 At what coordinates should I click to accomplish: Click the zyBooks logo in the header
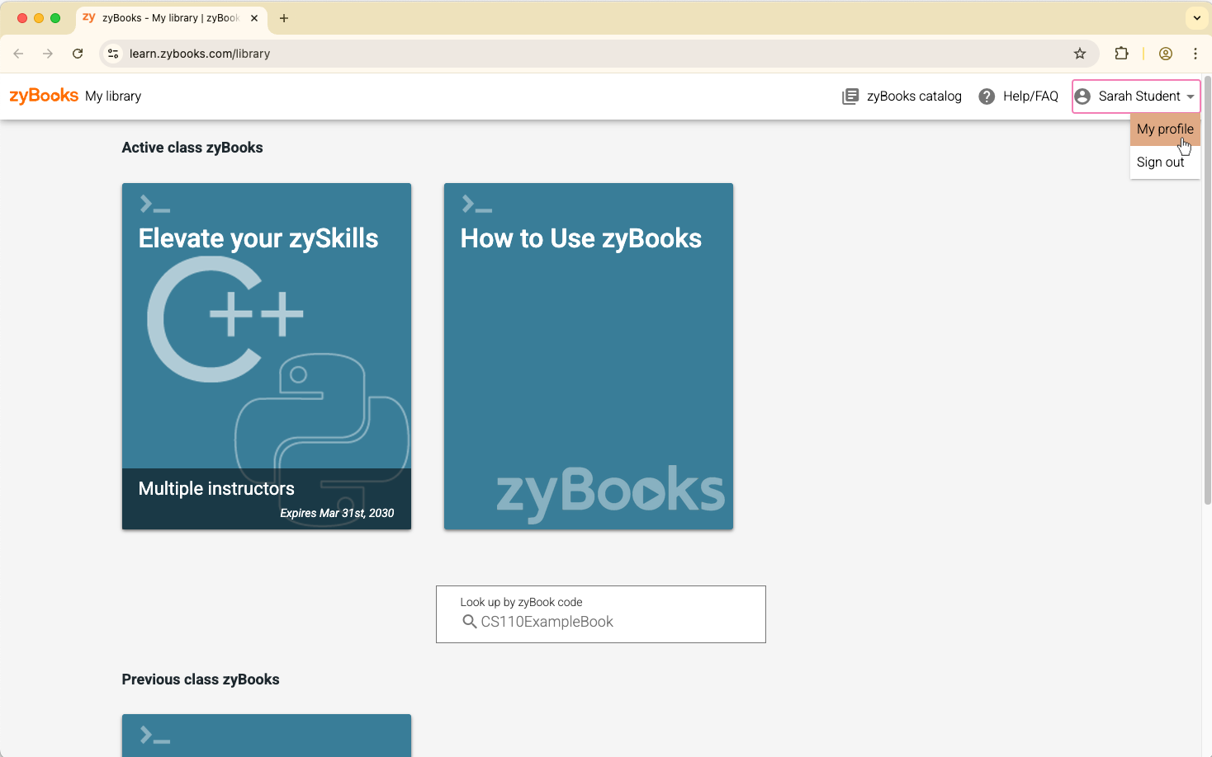click(x=44, y=96)
